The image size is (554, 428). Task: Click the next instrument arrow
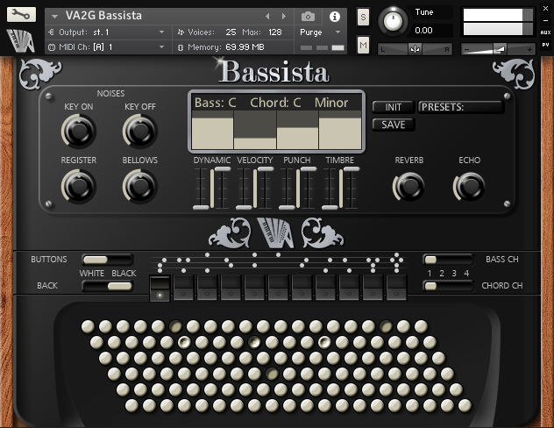tap(283, 17)
